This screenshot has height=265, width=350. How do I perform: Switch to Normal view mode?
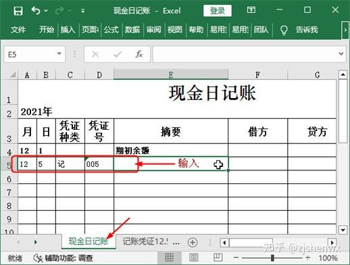click(x=169, y=258)
